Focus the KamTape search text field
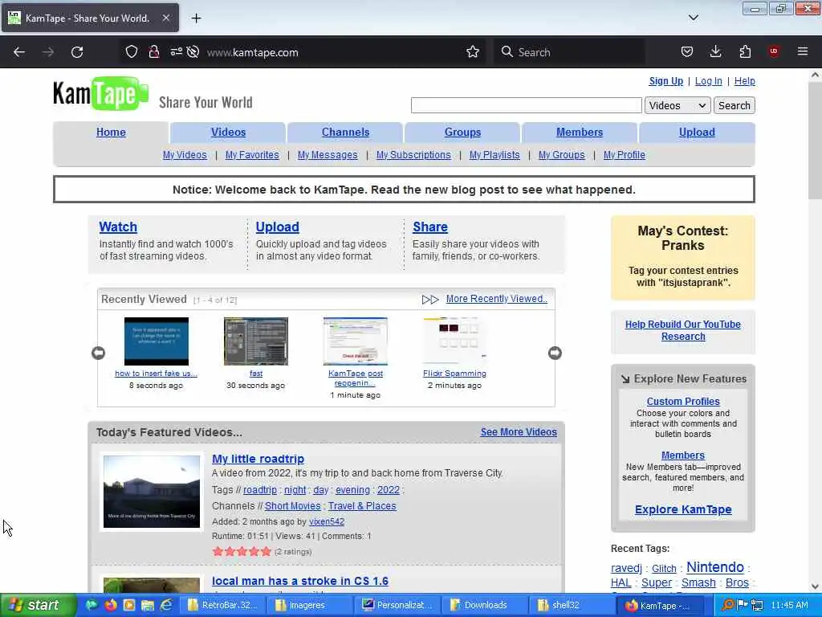822x617 pixels. 527,105
